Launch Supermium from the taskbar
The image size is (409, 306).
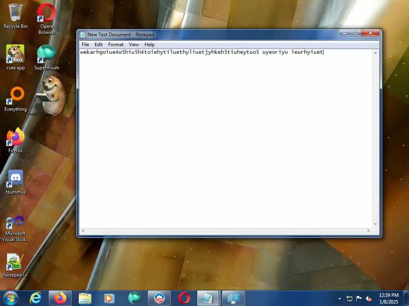pos(134,298)
